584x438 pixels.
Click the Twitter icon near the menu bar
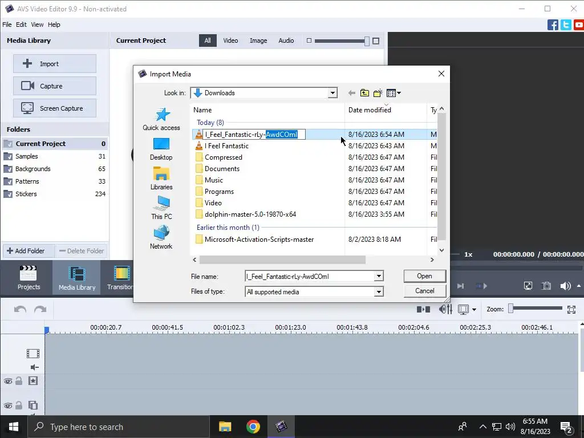pyautogui.click(x=566, y=25)
